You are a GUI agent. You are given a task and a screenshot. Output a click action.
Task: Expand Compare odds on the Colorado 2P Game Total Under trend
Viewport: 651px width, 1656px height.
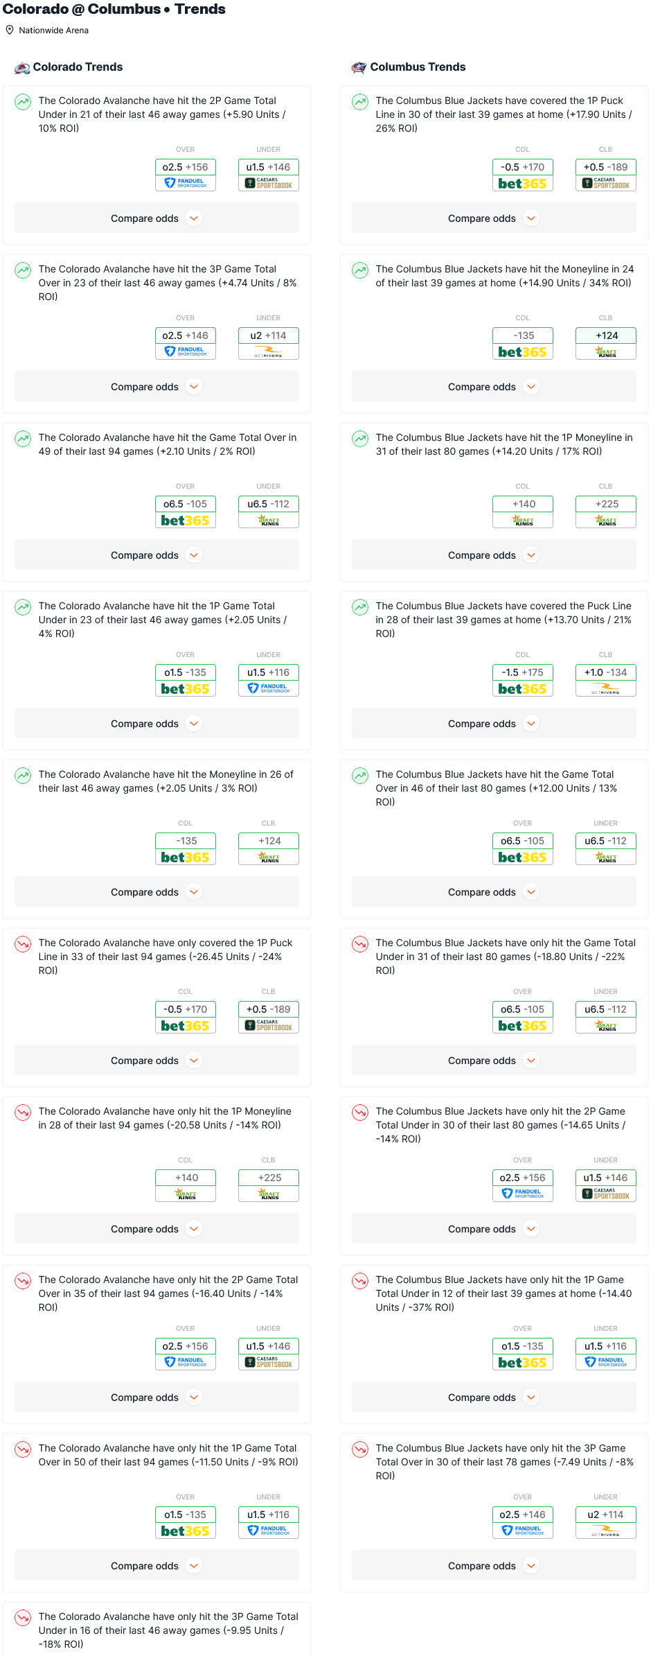pyautogui.click(x=157, y=218)
